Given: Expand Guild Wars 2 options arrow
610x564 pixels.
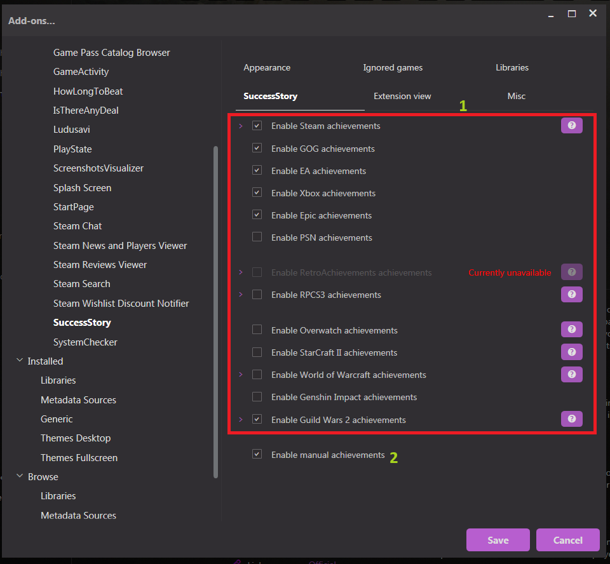Looking at the screenshot, I should click(x=241, y=420).
